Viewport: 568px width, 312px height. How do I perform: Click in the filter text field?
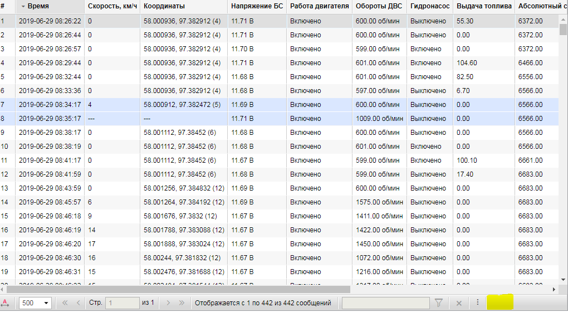(385, 303)
